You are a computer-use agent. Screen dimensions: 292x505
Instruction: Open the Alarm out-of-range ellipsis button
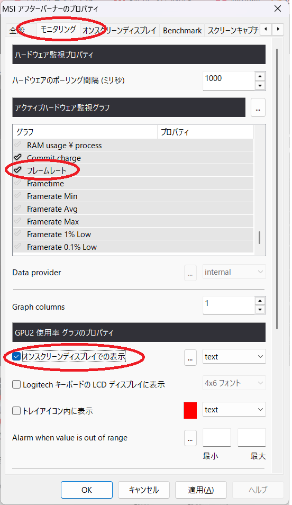[190, 438]
